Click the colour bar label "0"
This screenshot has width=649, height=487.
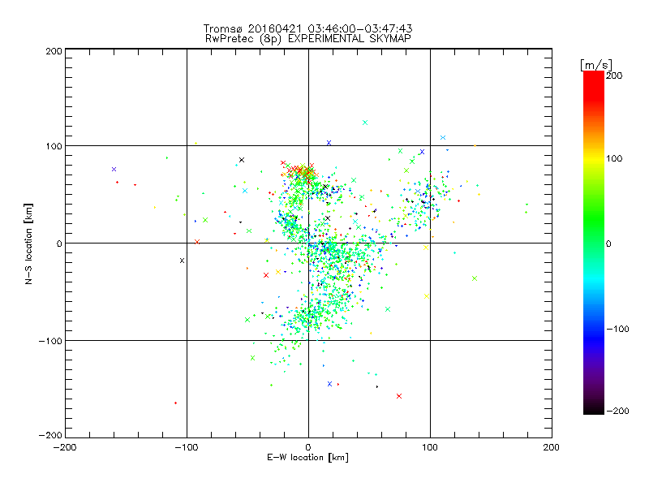coord(608,243)
